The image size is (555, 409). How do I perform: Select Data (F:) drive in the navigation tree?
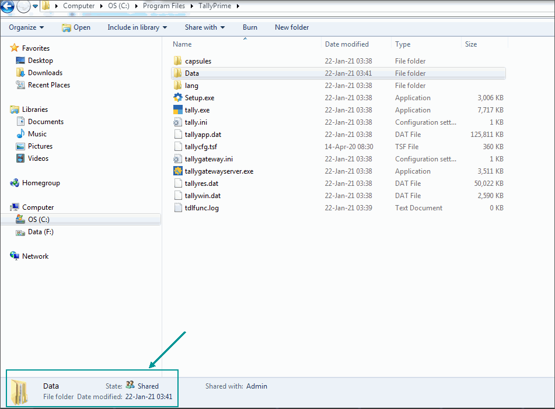coord(41,232)
